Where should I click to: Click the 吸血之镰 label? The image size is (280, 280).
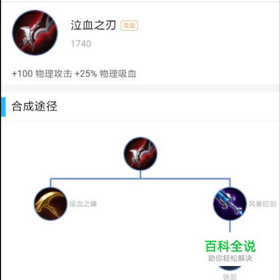[x=83, y=204]
